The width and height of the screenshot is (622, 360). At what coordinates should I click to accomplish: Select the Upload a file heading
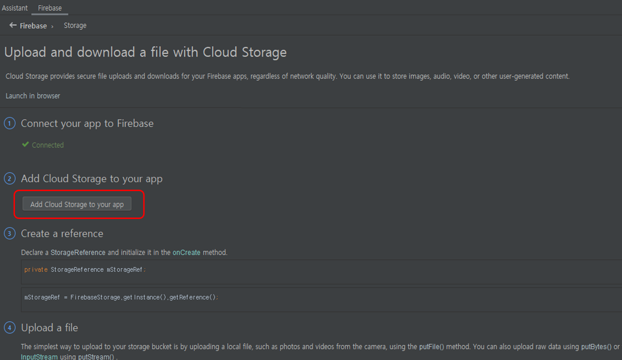pyautogui.click(x=50, y=328)
